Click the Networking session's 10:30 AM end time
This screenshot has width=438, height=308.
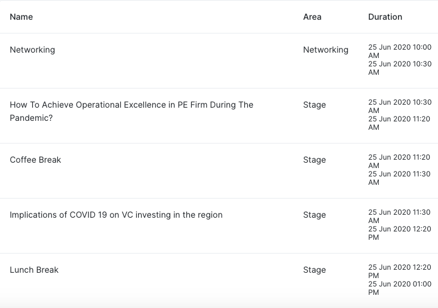click(399, 68)
